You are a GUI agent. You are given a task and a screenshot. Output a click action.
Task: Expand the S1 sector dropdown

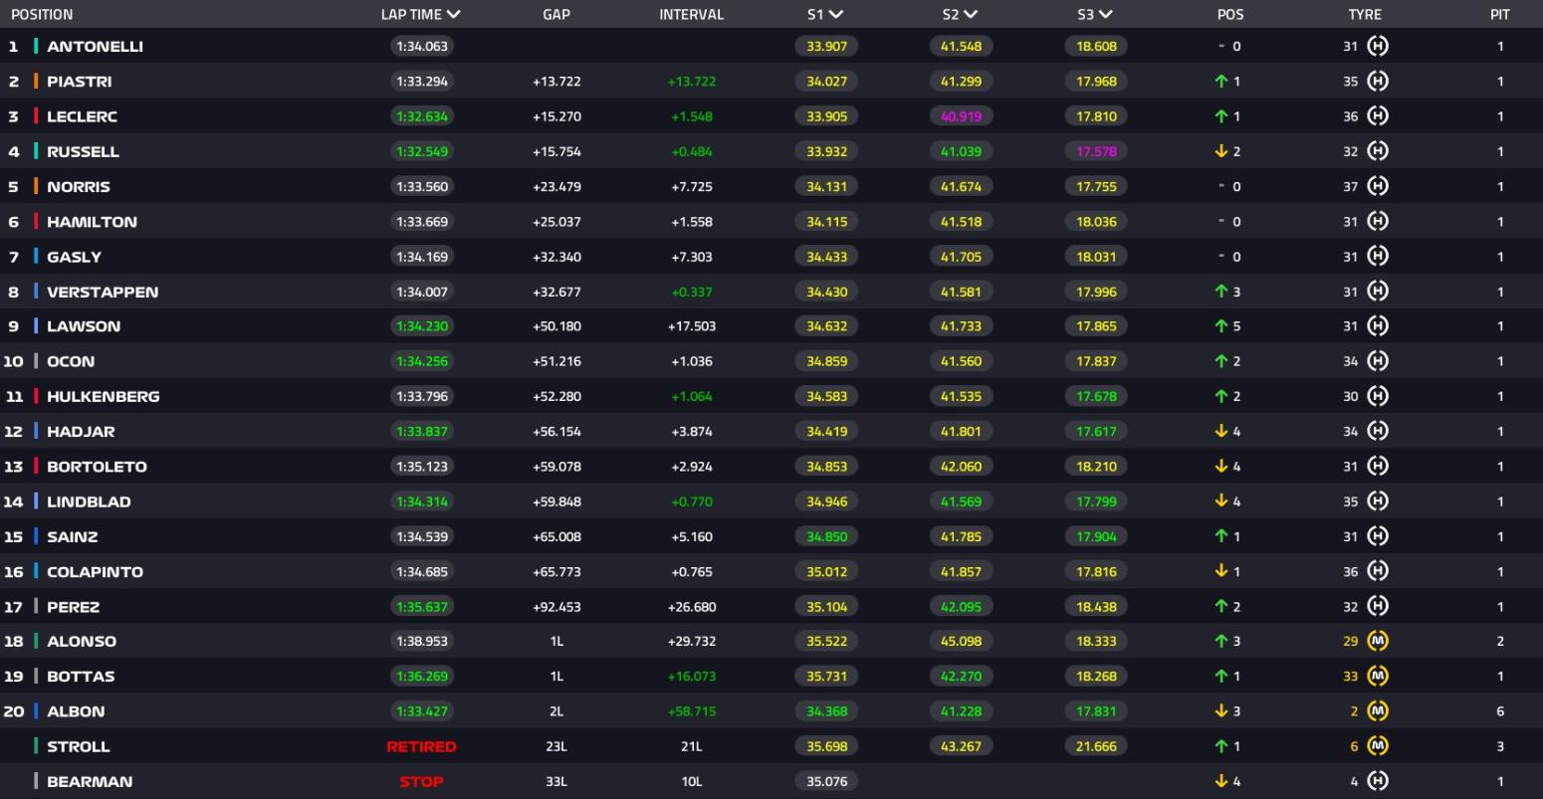tap(836, 15)
